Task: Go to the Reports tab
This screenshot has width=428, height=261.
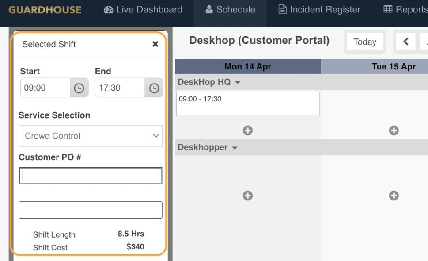Action: pos(405,10)
